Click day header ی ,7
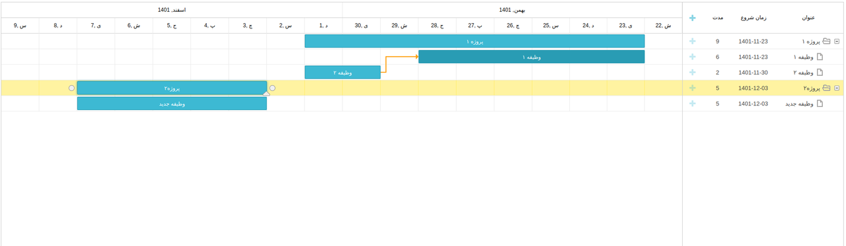 tap(96, 26)
